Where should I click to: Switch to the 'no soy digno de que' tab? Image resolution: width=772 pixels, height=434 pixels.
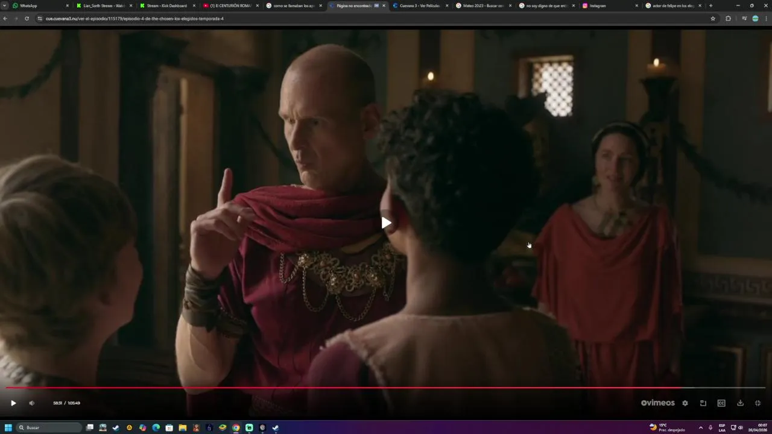(x=546, y=5)
